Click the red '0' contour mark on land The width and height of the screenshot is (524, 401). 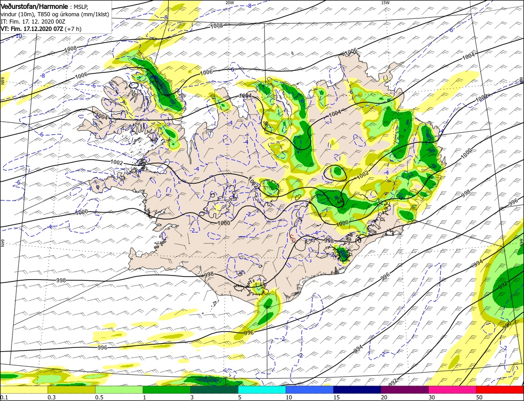(293, 238)
